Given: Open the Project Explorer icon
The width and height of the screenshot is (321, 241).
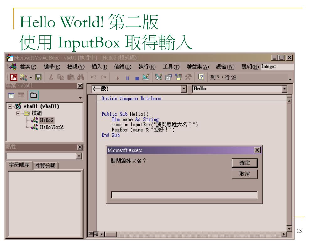Looking at the screenshot, I should 158,77.
